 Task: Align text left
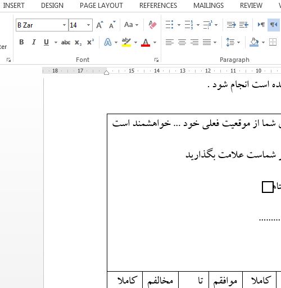pos(170,42)
